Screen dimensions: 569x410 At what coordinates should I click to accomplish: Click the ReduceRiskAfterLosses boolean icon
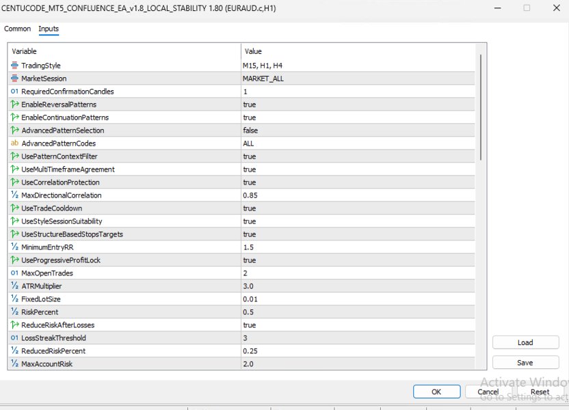click(14, 325)
